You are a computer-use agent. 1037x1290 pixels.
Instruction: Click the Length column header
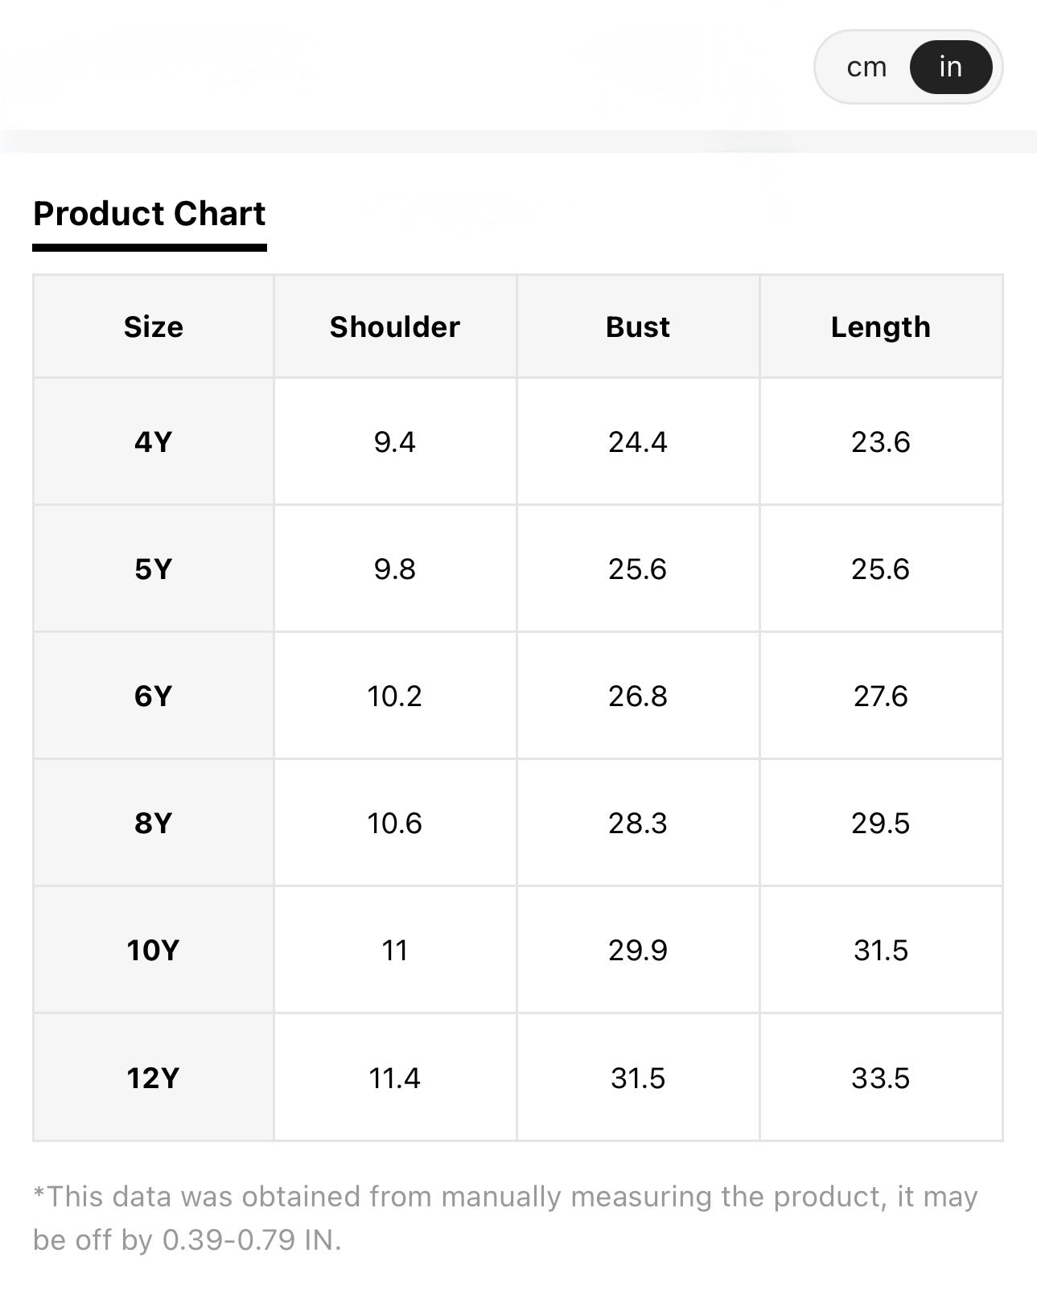(881, 327)
